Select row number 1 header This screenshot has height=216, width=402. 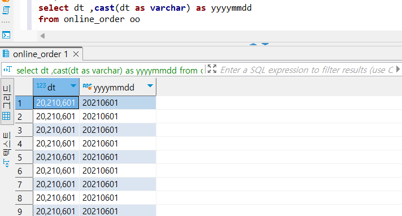pos(24,103)
